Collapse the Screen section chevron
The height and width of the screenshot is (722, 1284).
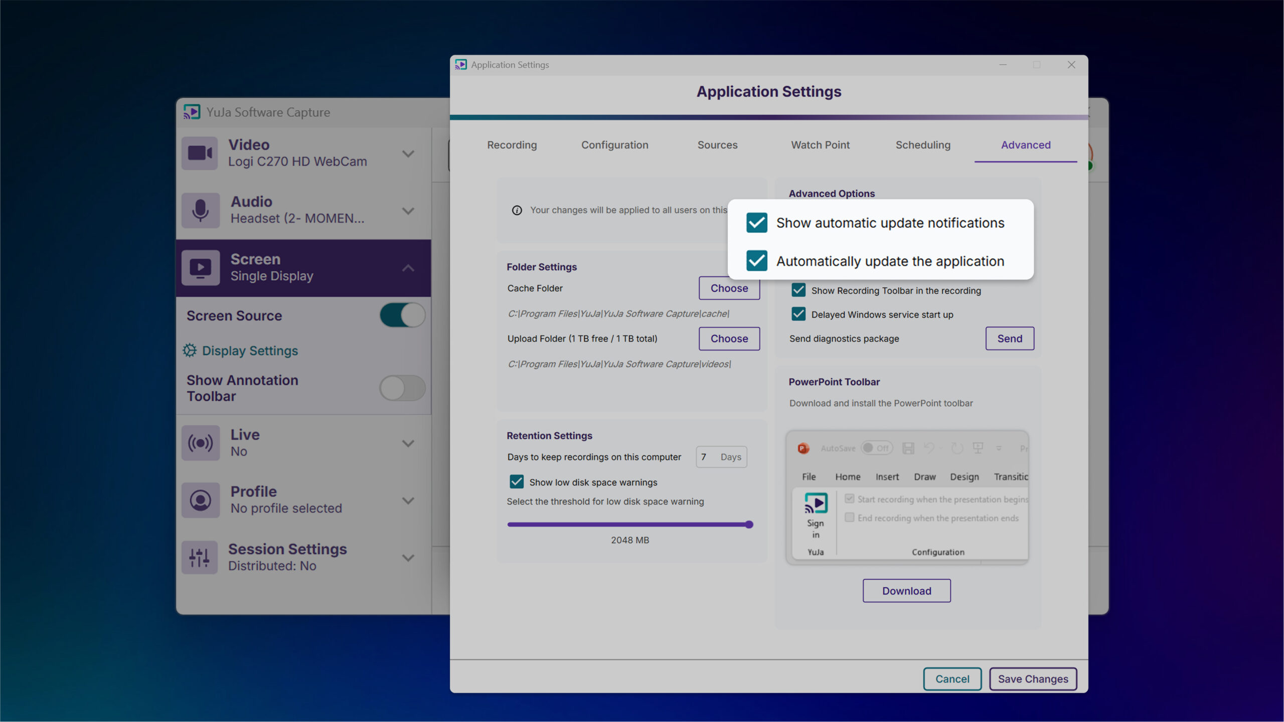(408, 268)
